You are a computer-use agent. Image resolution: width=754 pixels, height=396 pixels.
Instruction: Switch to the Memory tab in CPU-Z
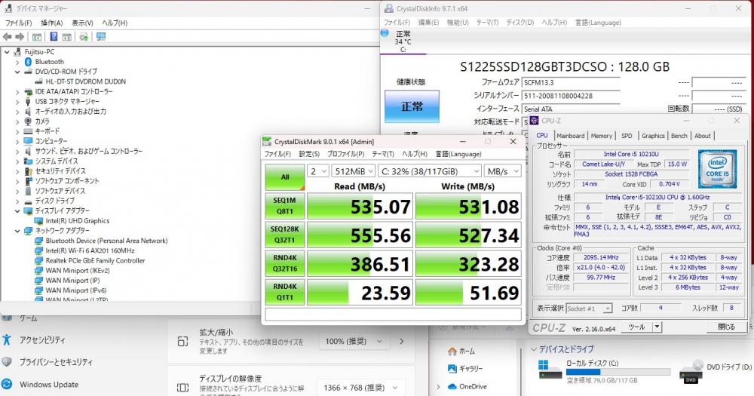click(x=601, y=136)
